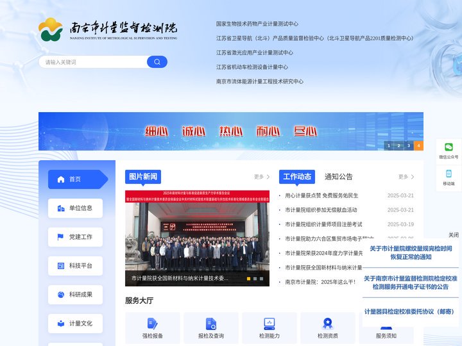Open the group photo news image

(197, 237)
